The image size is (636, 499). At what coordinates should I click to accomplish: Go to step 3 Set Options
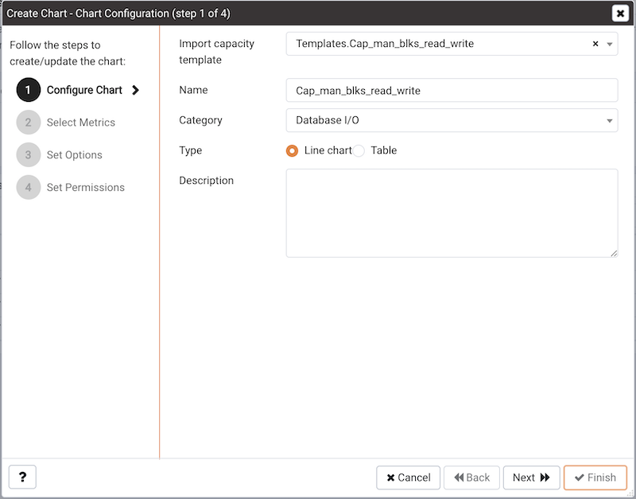click(x=74, y=154)
